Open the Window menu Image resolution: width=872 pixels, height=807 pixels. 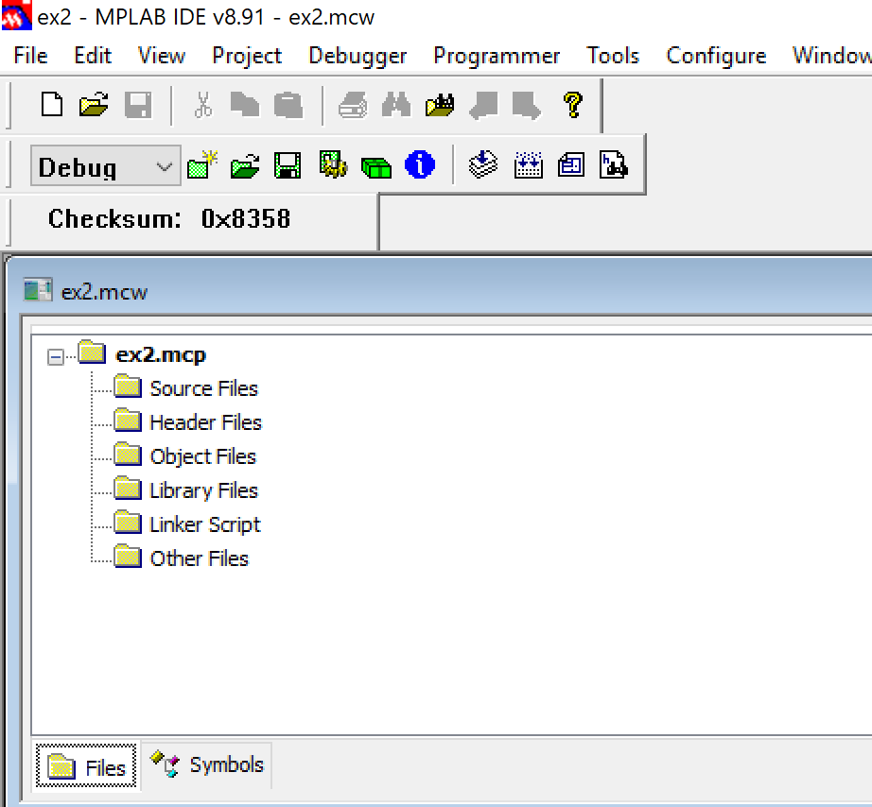831,56
